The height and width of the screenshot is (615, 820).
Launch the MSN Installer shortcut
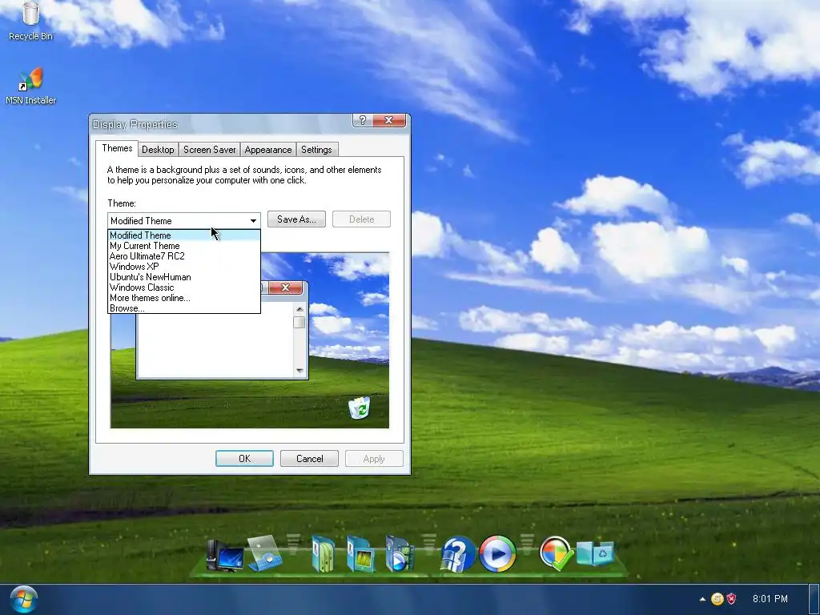(30, 86)
